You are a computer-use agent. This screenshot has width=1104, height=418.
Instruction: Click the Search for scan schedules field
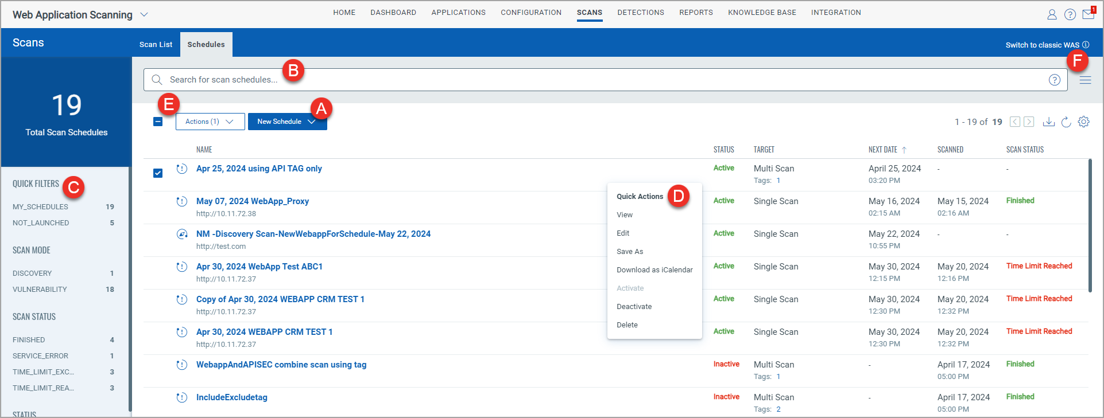[x=605, y=80]
